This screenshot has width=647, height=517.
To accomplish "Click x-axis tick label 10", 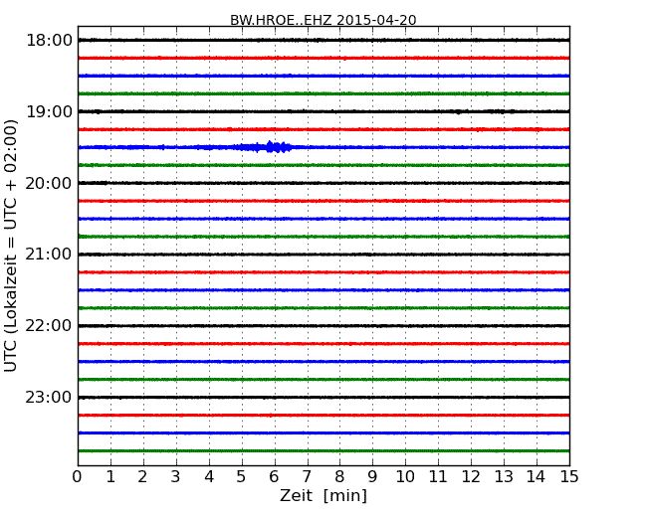I will click(405, 477).
